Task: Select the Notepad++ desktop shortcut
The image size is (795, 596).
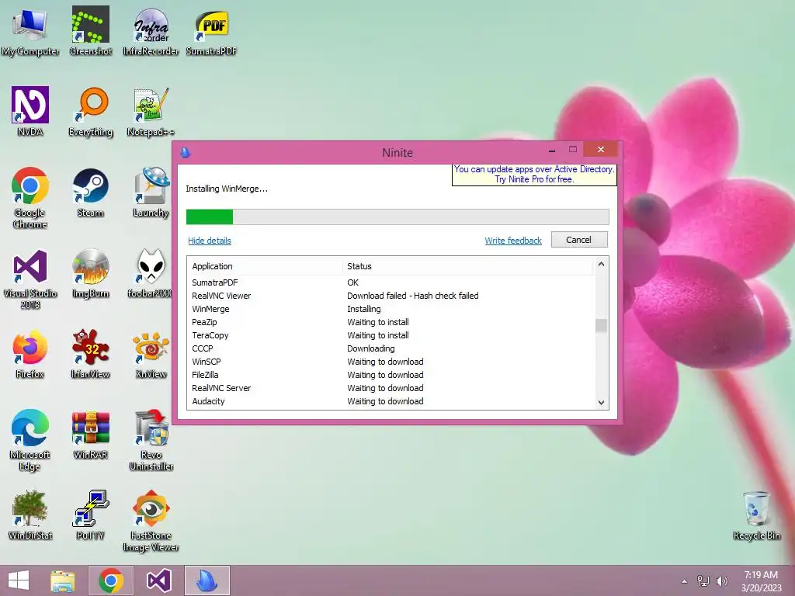Action: 151,112
